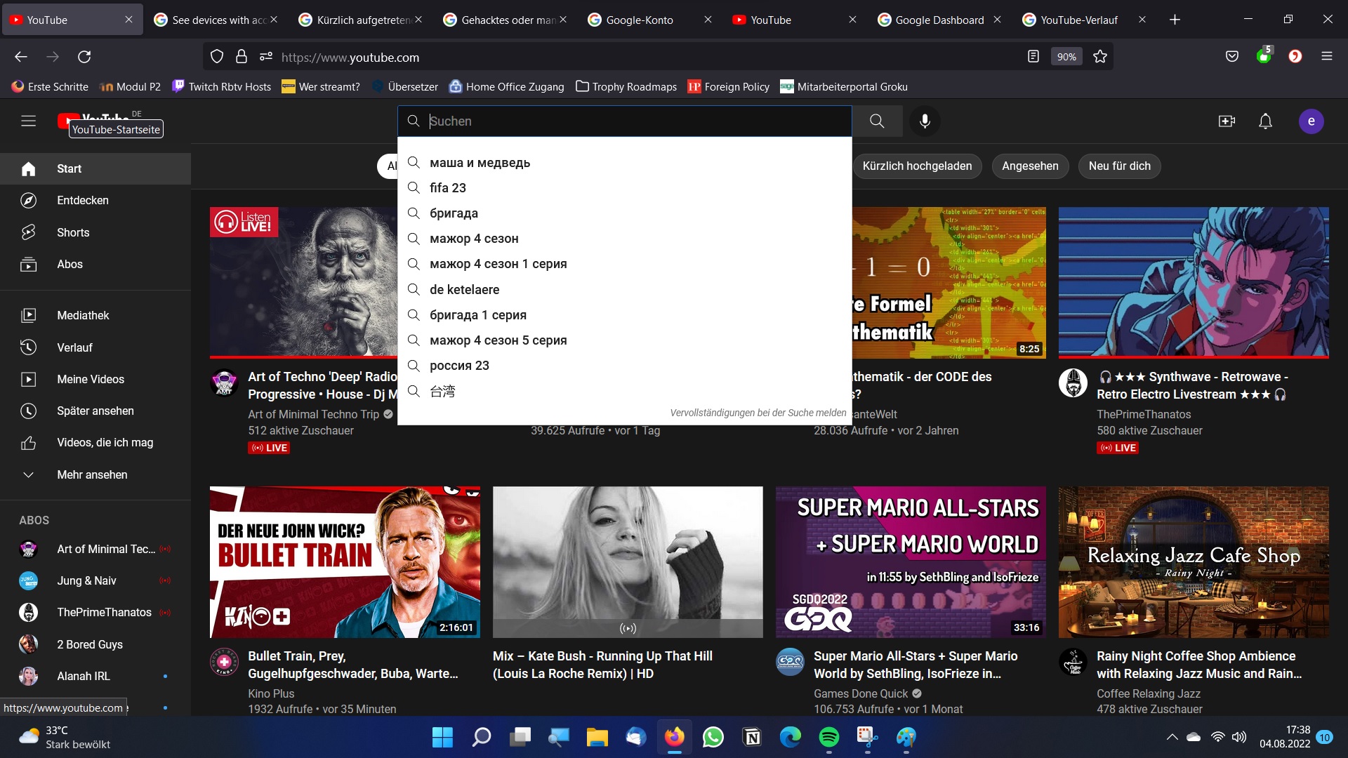
Task: Click Vervollständigungen bei der Suche melden
Action: pos(758,413)
